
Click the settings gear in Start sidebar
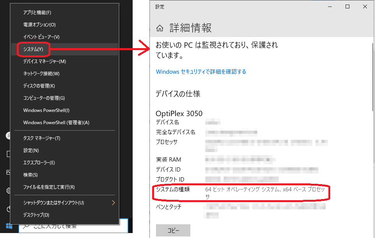(8, 191)
